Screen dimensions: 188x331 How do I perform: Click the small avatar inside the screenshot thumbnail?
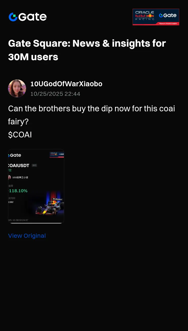[10, 177]
